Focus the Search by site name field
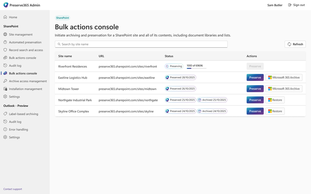 coord(141,44)
